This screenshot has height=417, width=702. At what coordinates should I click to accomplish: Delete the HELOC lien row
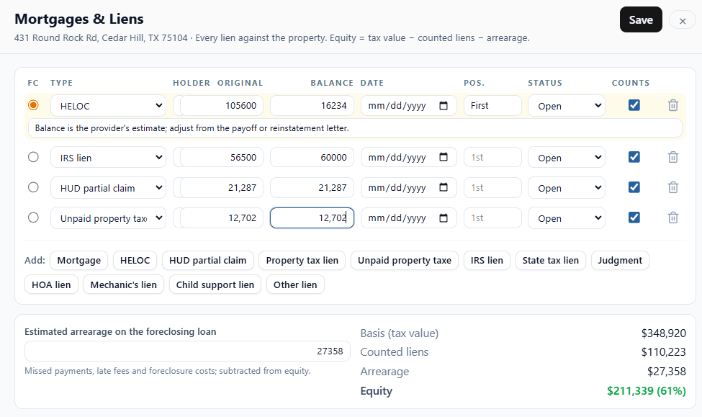pos(673,105)
